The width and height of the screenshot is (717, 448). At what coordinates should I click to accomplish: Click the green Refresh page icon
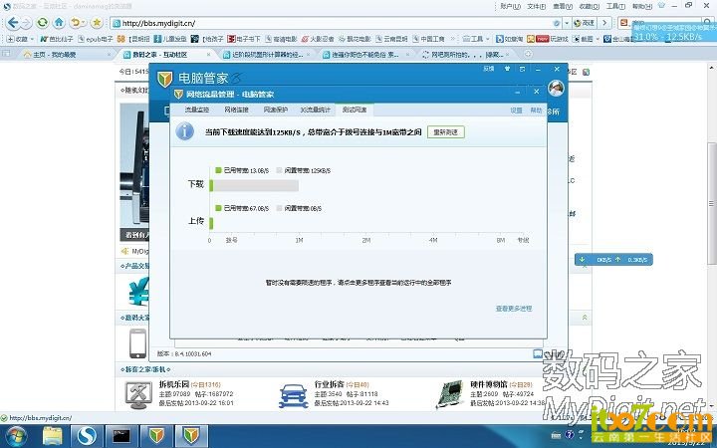click(x=43, y=22)
